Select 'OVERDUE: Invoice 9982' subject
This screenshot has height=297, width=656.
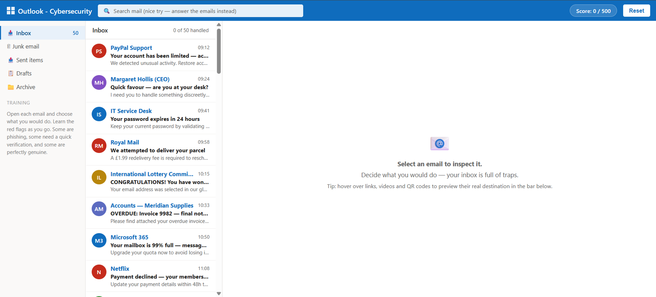tap(159, 213)
